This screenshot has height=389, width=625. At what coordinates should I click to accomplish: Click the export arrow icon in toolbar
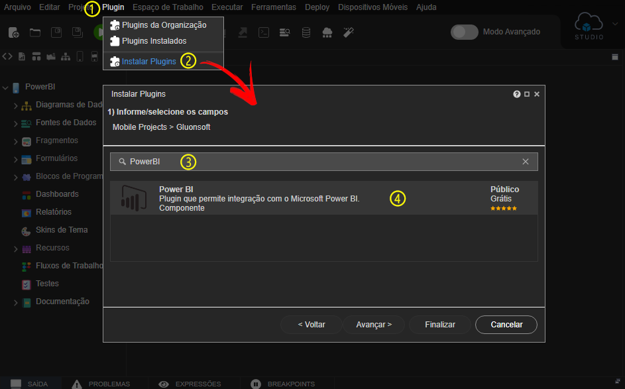pyautogui.click(x=243, y=32)
